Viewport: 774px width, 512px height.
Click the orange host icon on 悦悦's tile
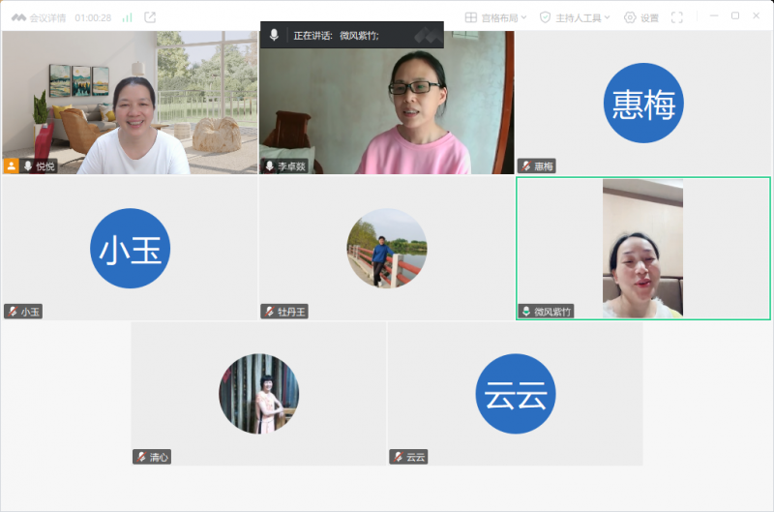[12, 166]
